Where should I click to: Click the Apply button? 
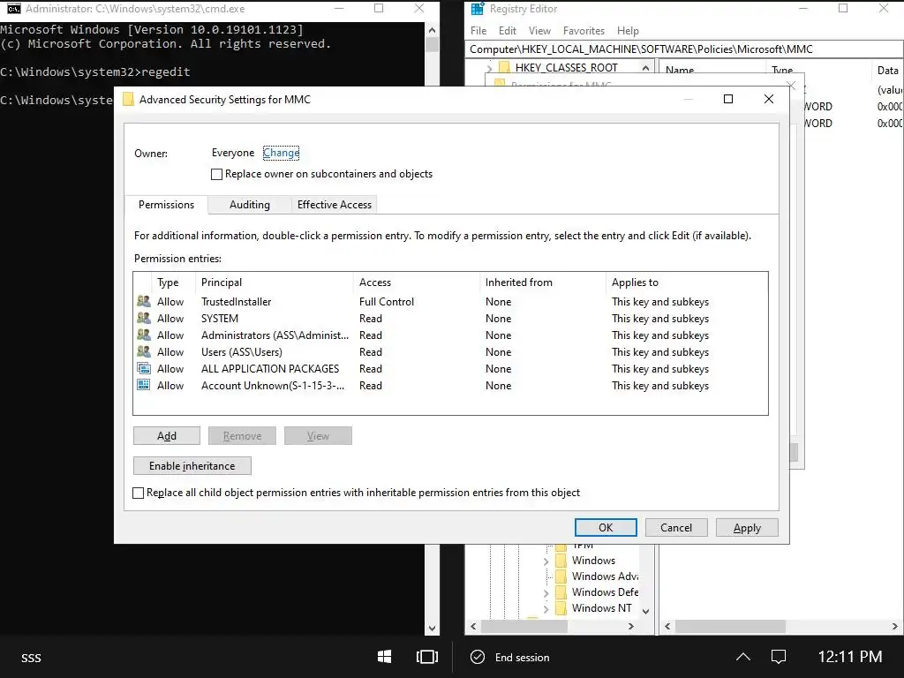click(x=747, y=528)
